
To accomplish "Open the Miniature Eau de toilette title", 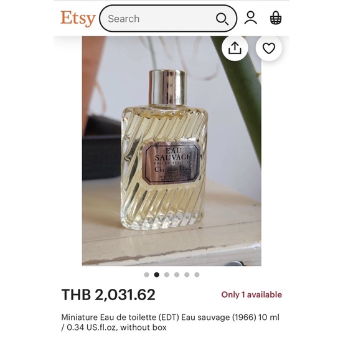I will [x=170, y=322].
